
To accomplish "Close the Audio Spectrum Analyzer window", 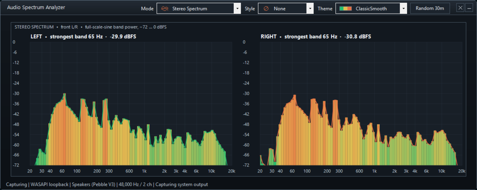I will 460,8.
